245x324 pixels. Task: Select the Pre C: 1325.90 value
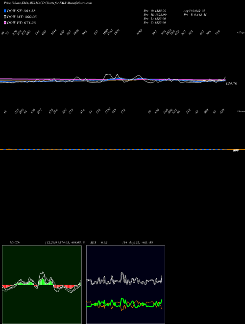pos(155,23)
